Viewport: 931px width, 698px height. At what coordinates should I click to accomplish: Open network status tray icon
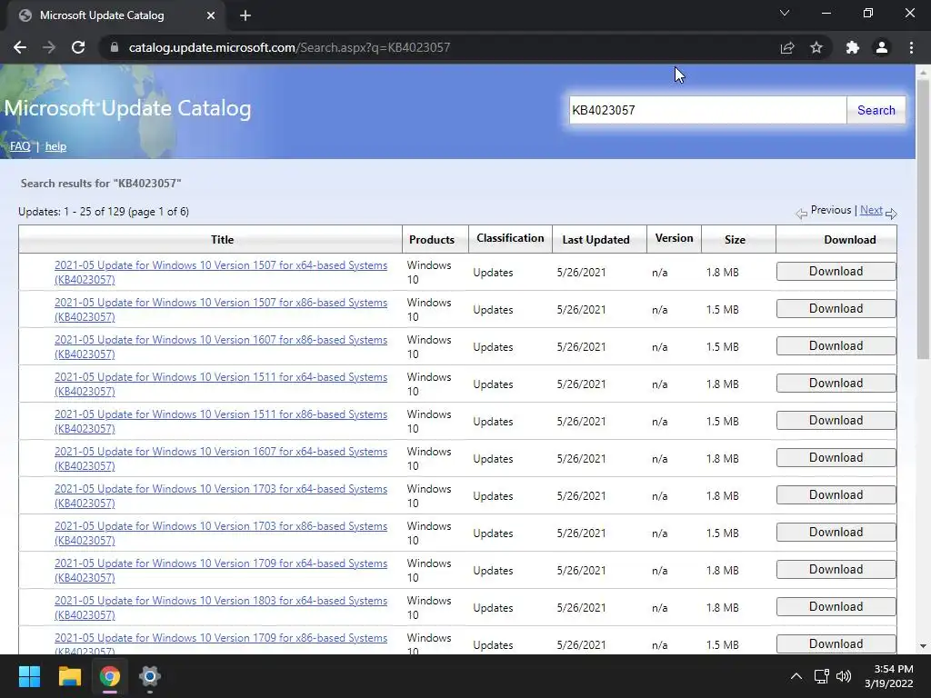click(821, 676)
